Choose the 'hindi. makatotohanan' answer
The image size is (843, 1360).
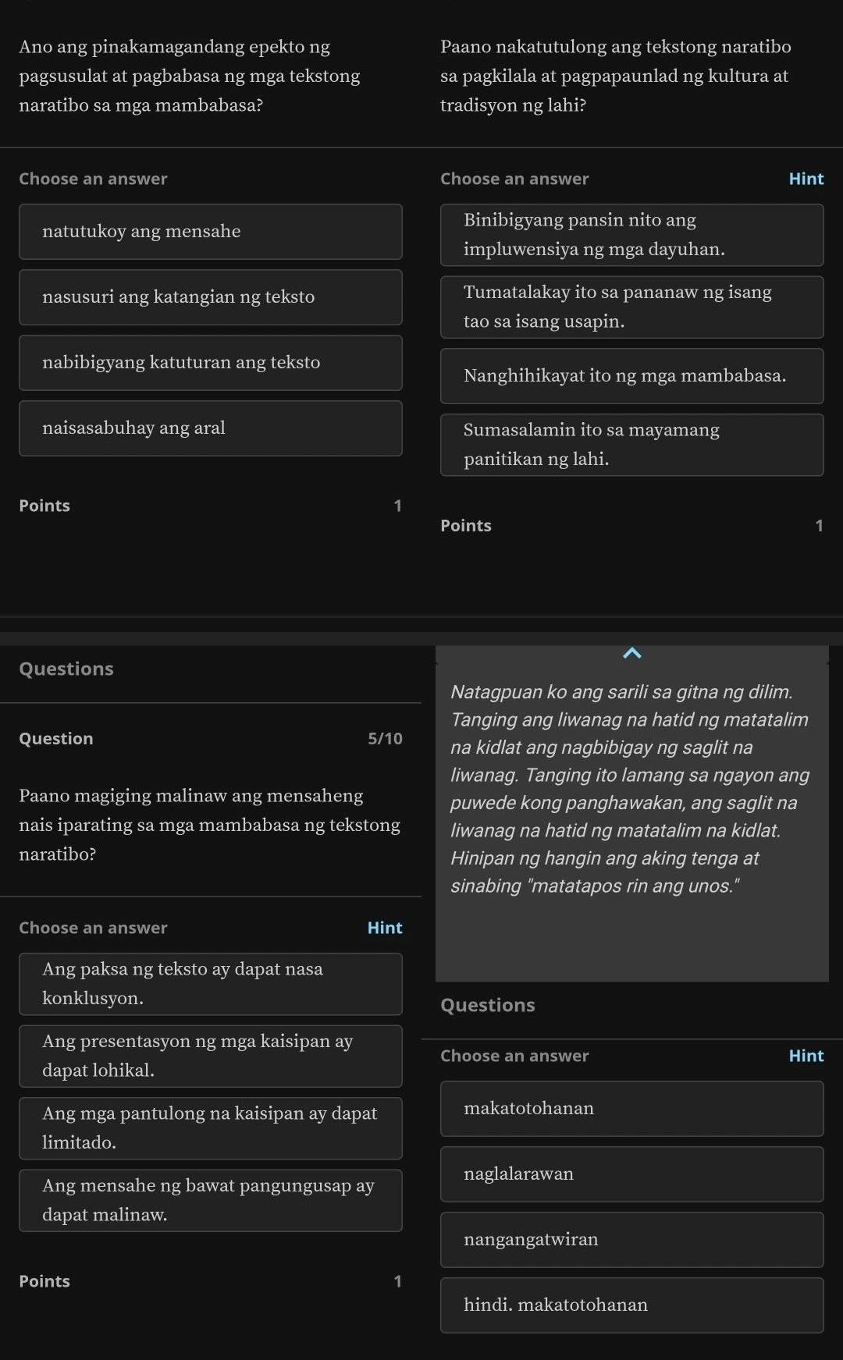click(x=631, y=1305)
